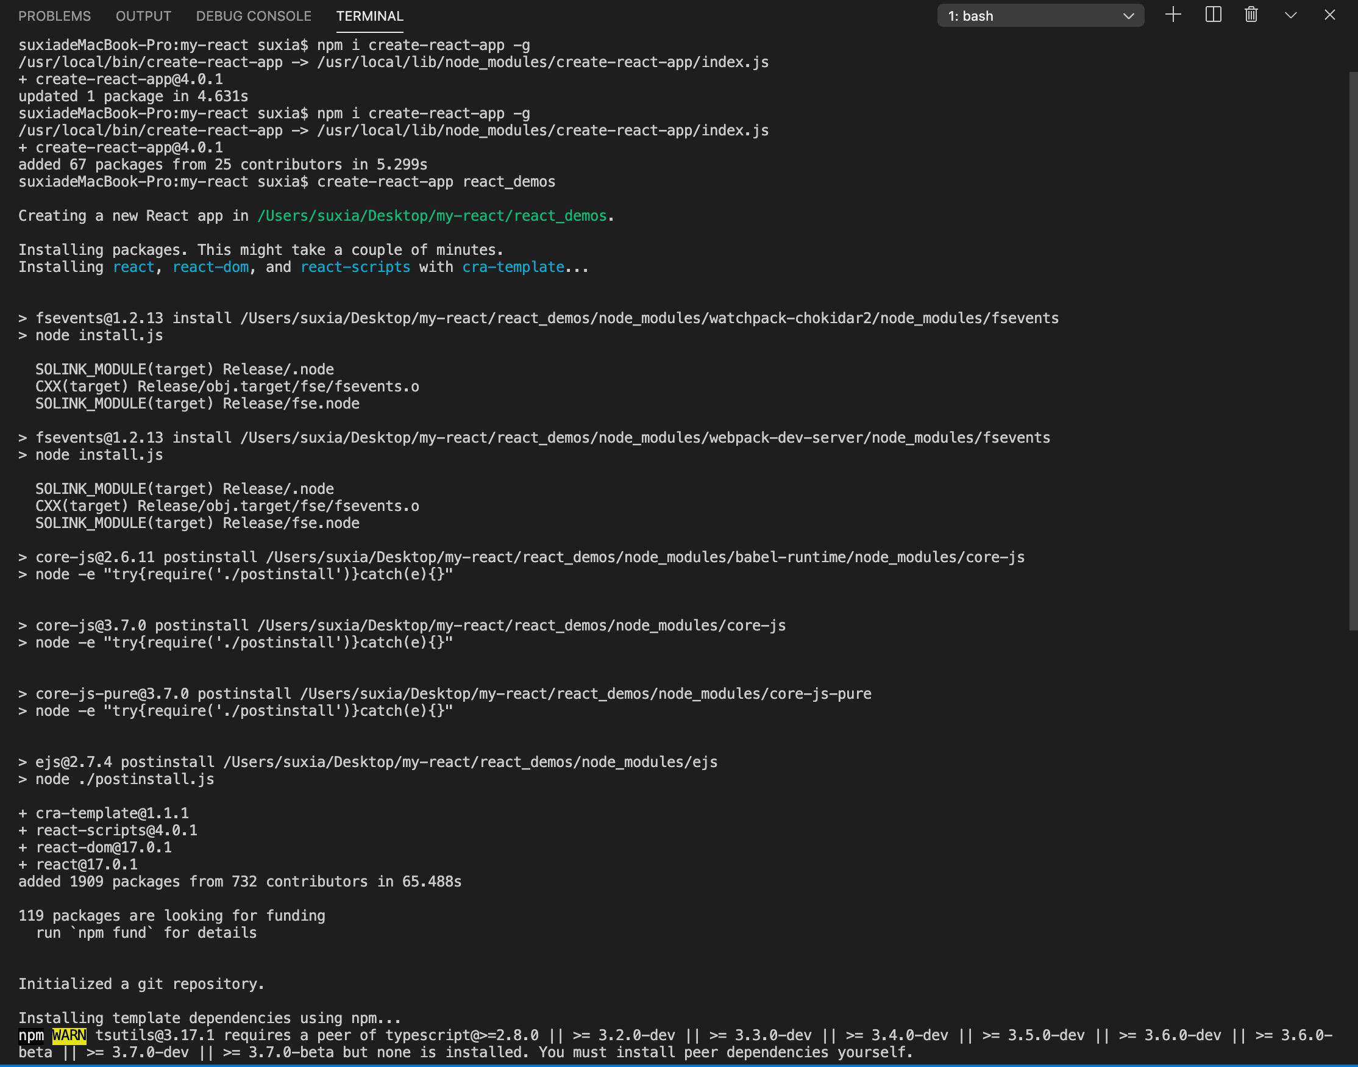Click 'core-js@2.6.11 postinstall' line
The width and height of the screenshot is (1358, 1067).
tap(521, 557)
